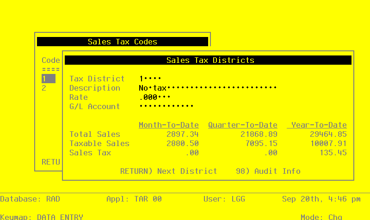Click the empty G/L Account field

166,106
